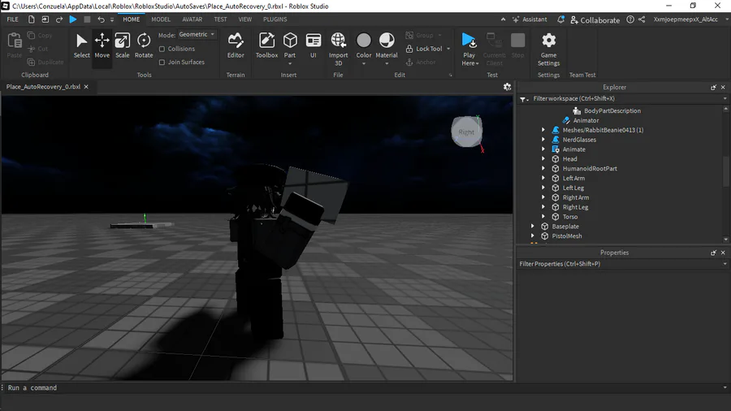Enable the Collisions checkbox
The image size is (731, 411).
[x=162, y=49]
